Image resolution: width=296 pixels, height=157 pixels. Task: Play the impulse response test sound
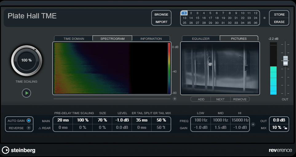[26, 93]
